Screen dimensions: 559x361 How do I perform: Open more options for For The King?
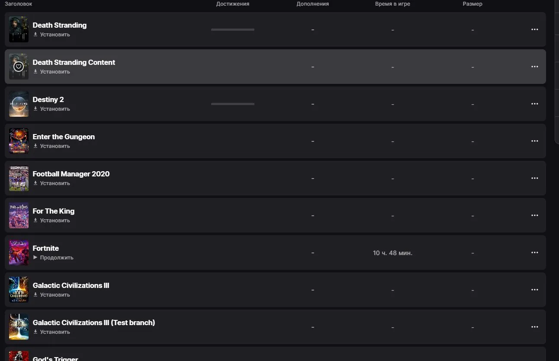point(534,215)
